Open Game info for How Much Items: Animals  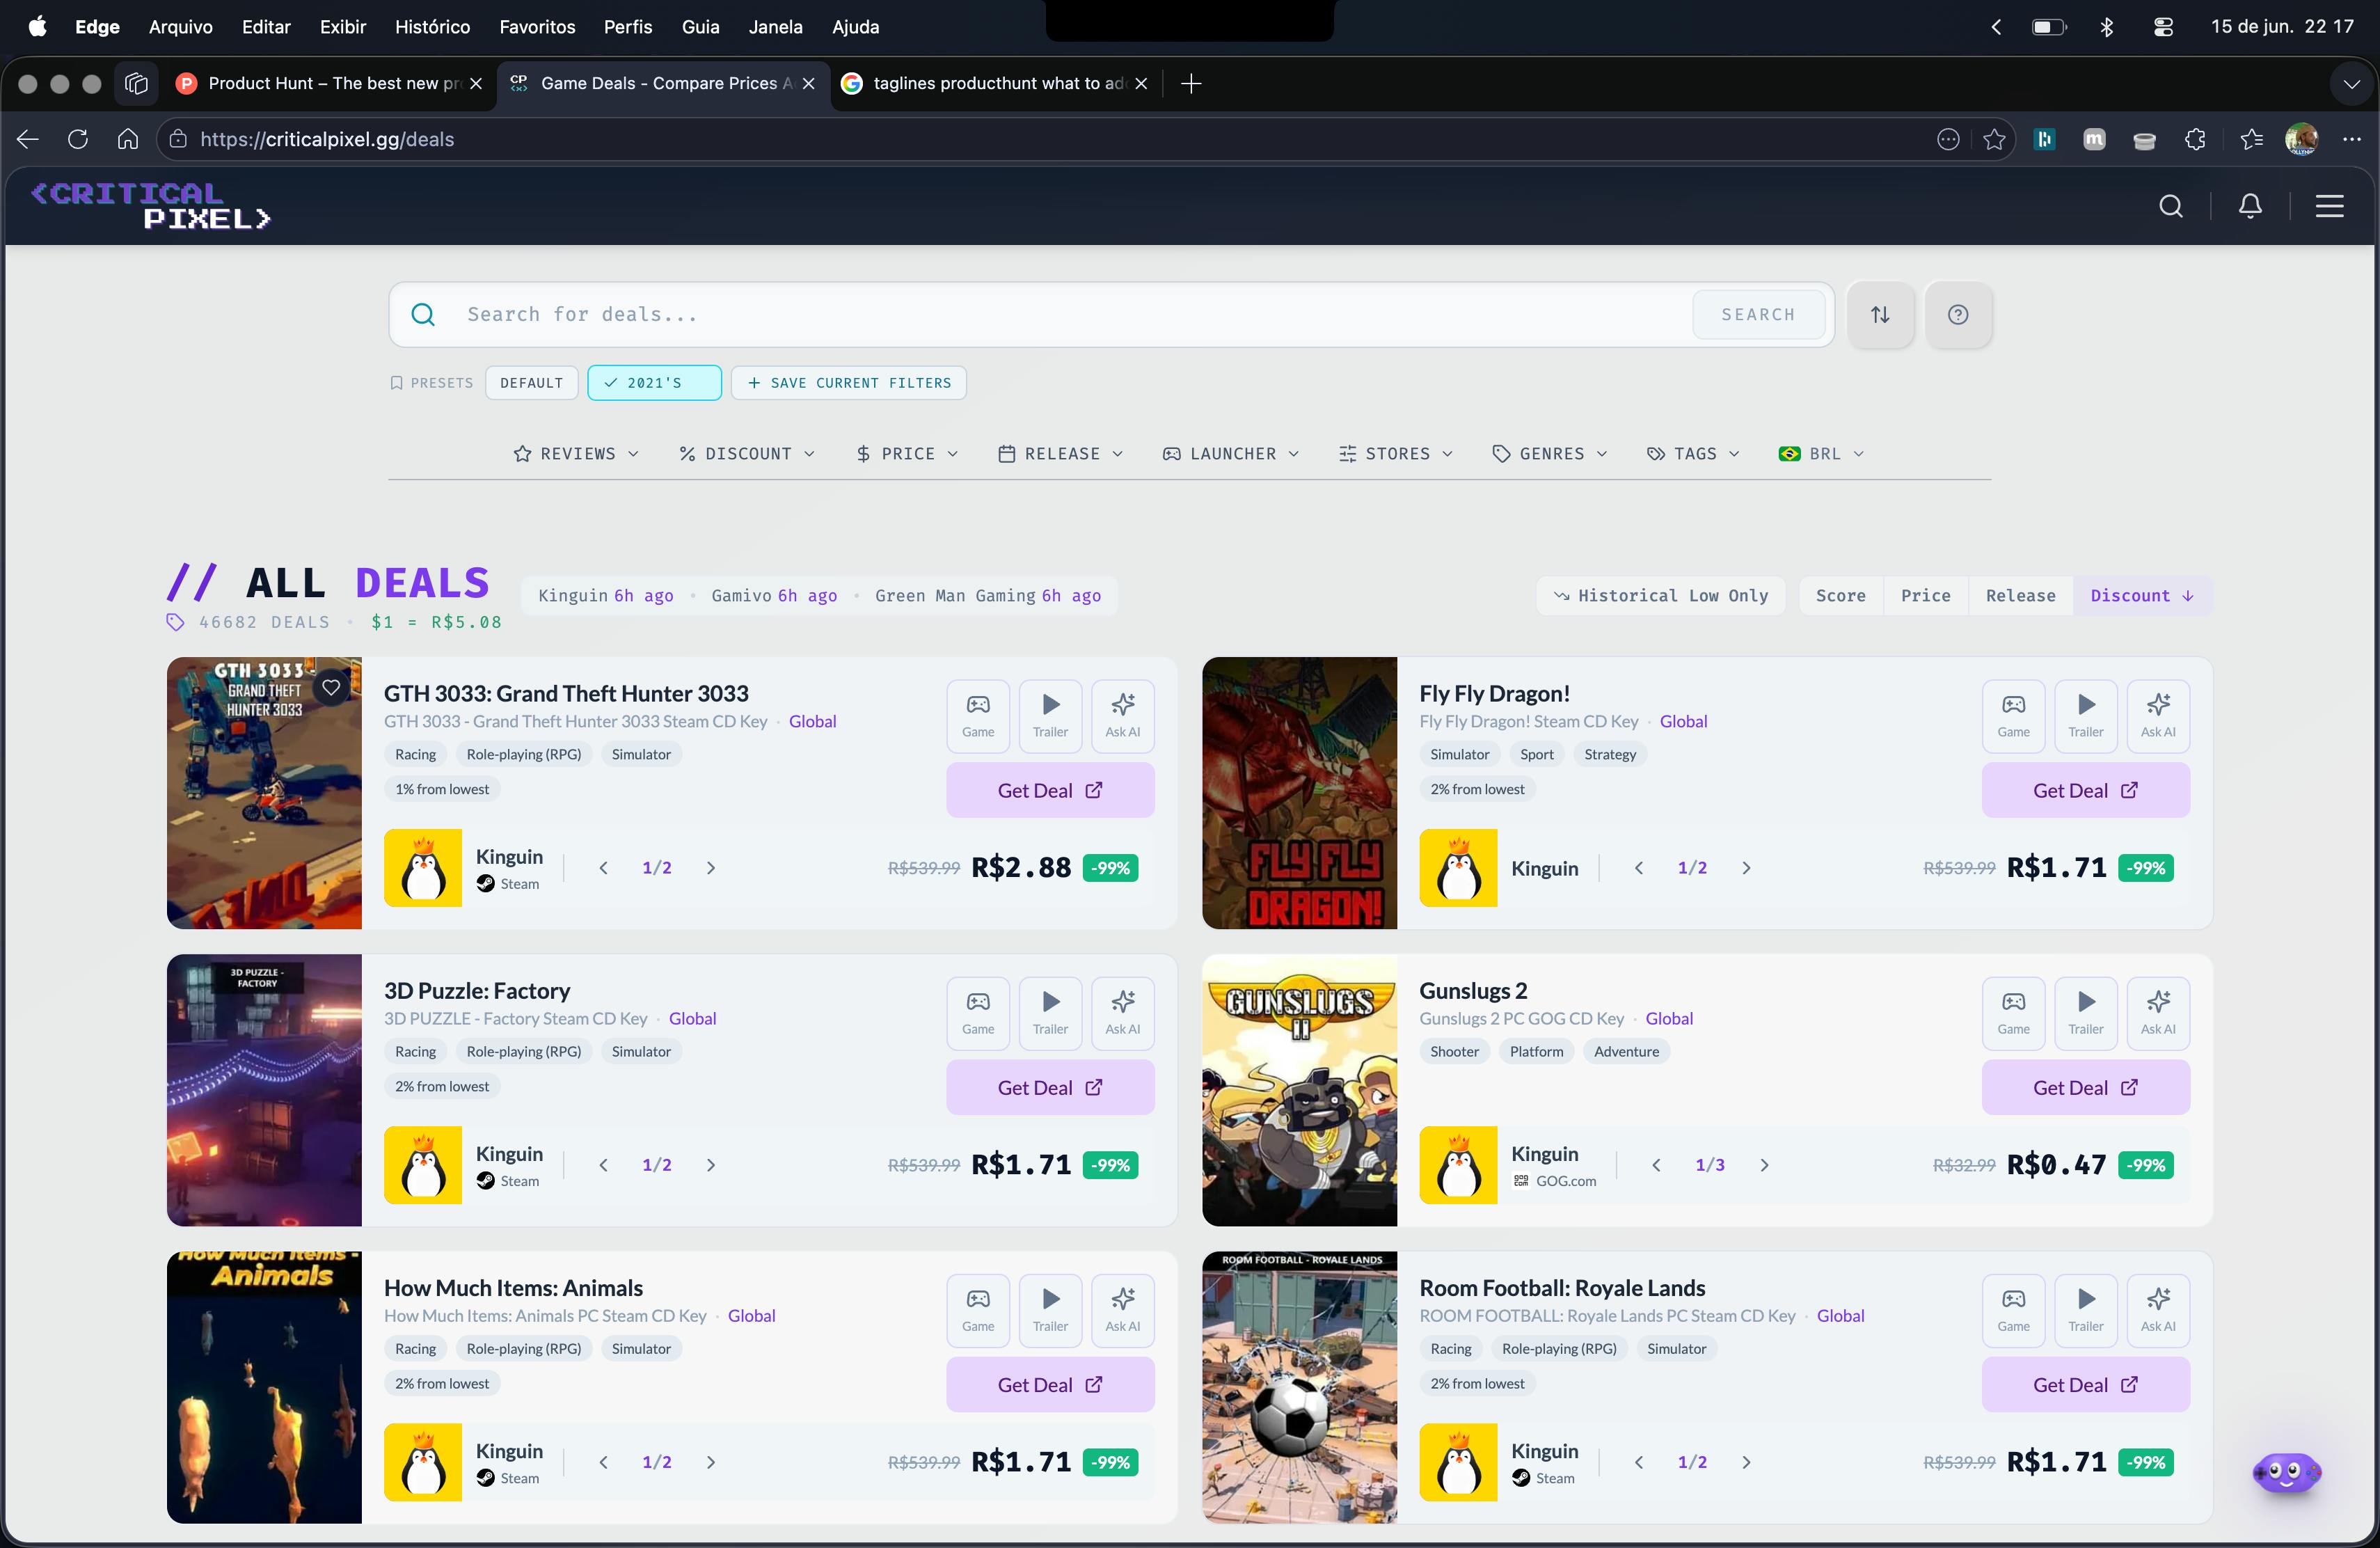tap(978, 1310)
